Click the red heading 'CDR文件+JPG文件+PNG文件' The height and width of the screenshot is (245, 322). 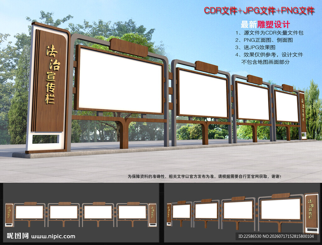tap(259, 10)
